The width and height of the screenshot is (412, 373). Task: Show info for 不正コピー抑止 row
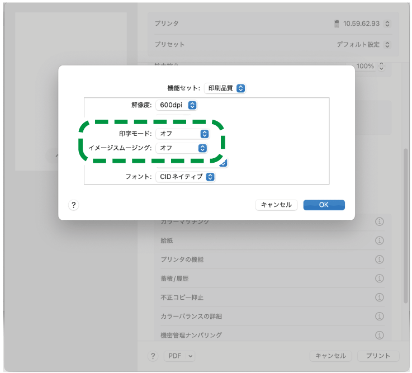click(x=380, y=298)
